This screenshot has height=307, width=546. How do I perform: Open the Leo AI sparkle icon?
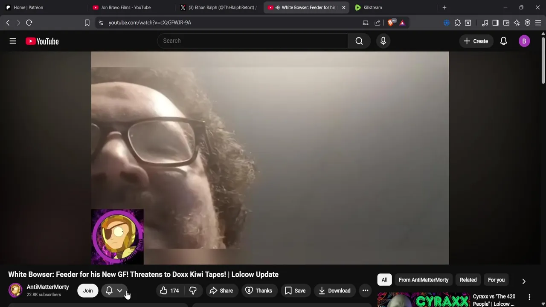pos(517,23)
